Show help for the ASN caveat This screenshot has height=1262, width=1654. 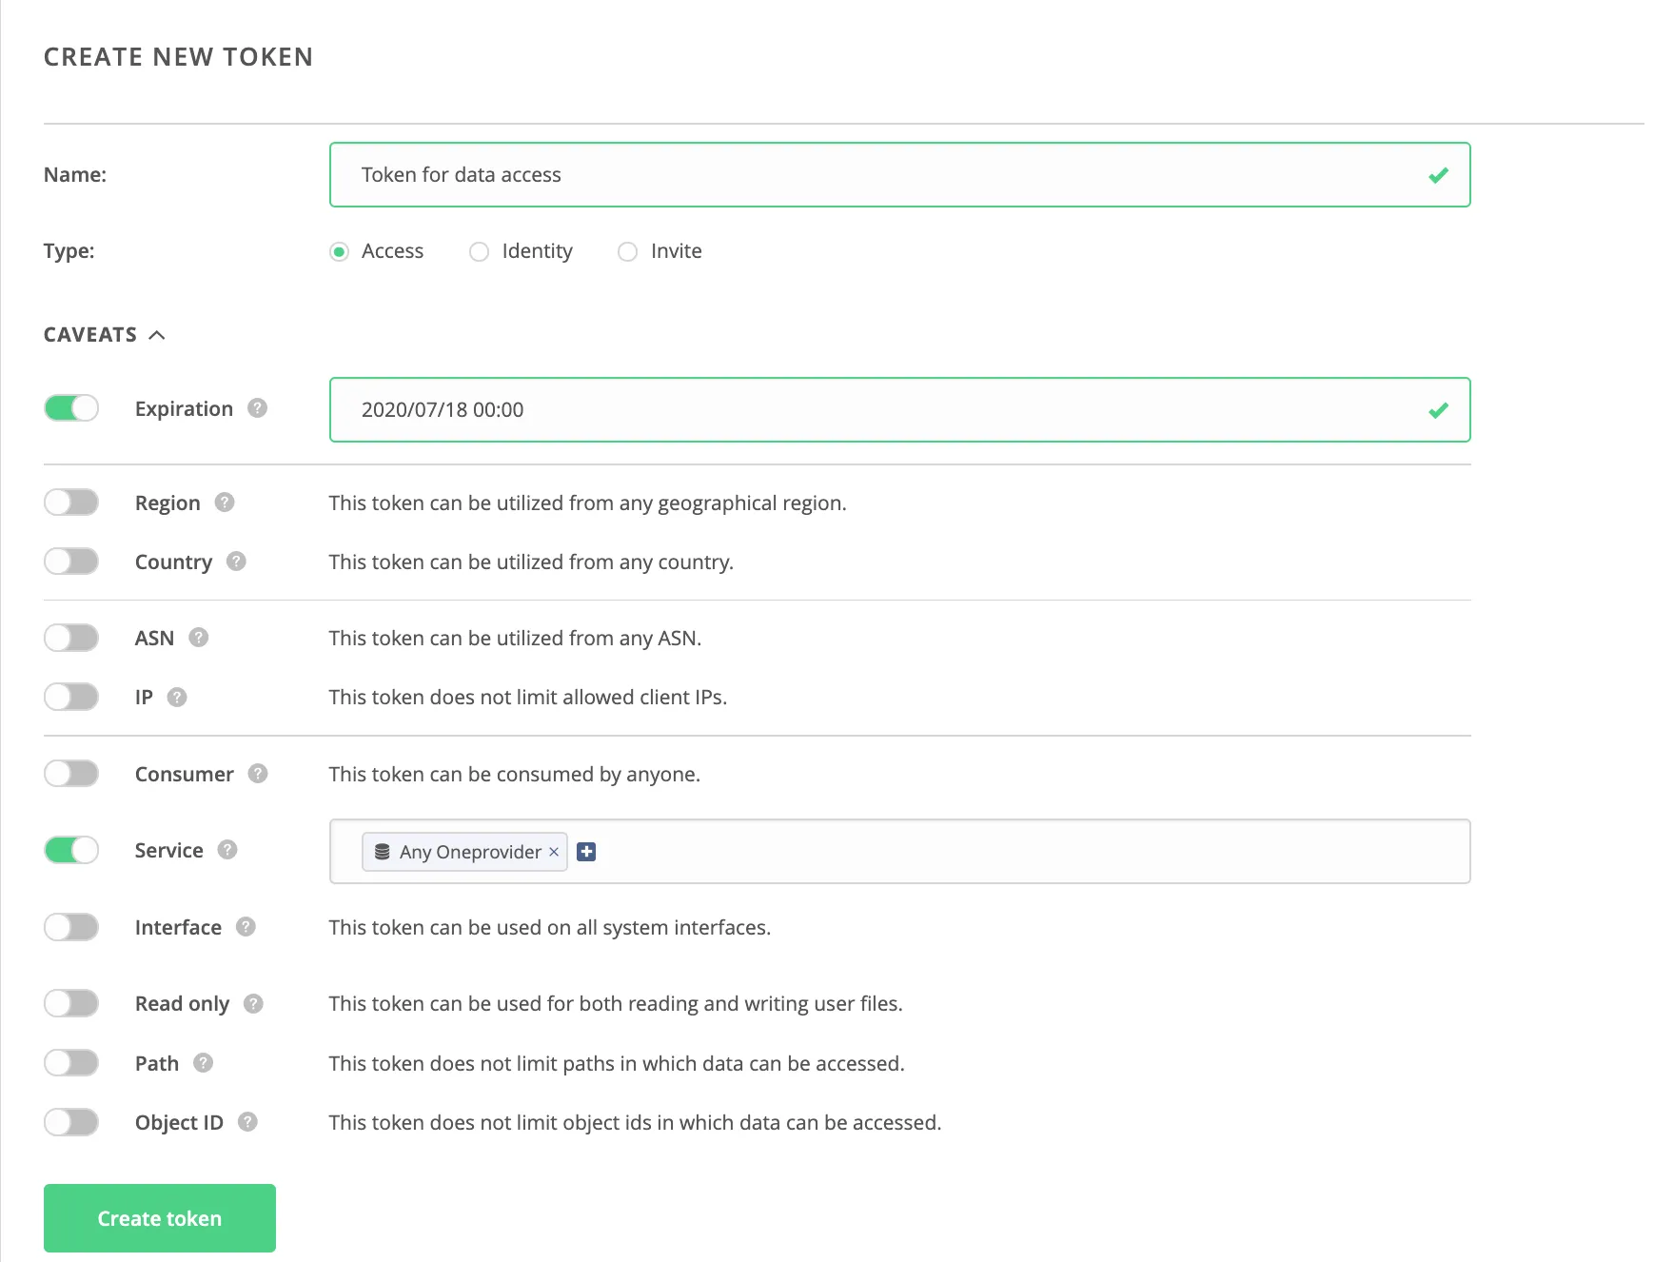(x=198, y=638)
